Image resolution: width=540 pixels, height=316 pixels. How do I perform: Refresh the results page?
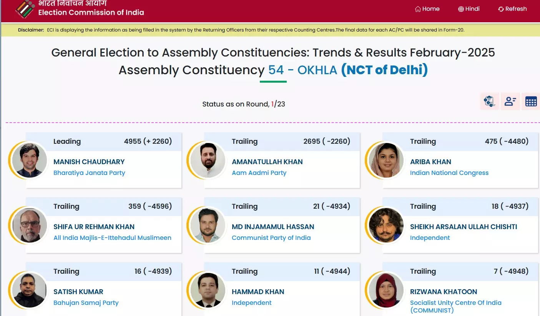(512, 9)
